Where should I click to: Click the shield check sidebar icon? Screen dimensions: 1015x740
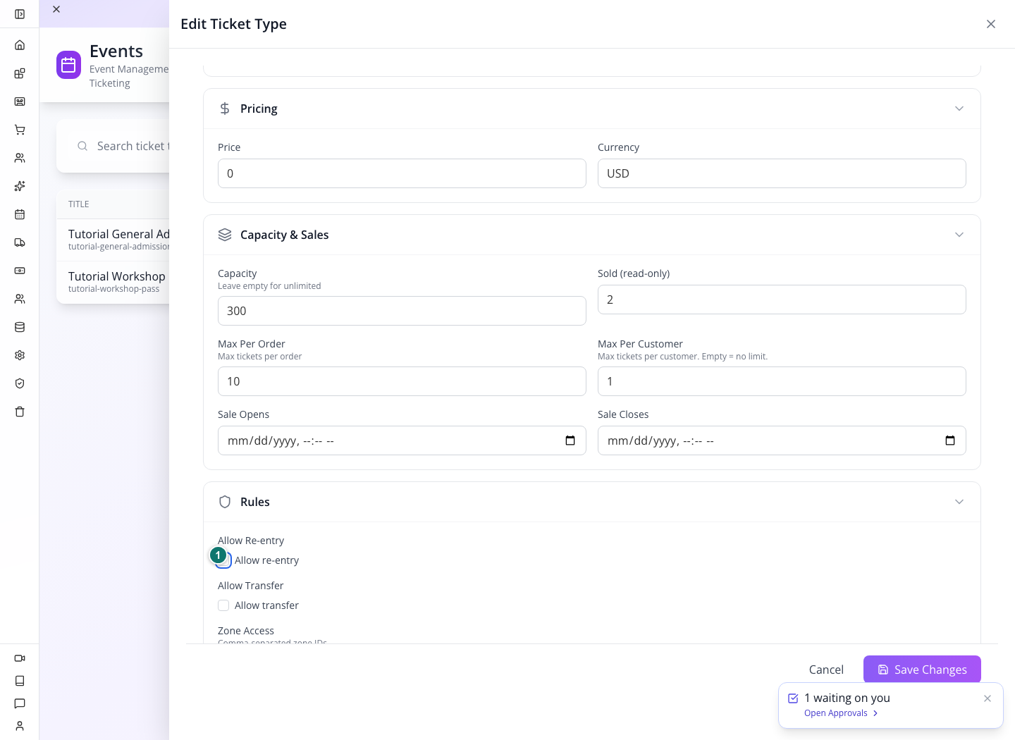pyautogui.click(x=20, y=383)
